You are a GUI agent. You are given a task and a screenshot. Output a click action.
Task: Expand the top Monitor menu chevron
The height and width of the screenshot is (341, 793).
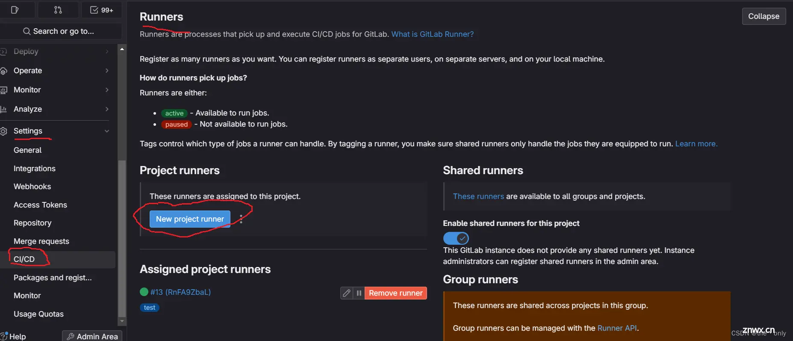pos(107,90)
